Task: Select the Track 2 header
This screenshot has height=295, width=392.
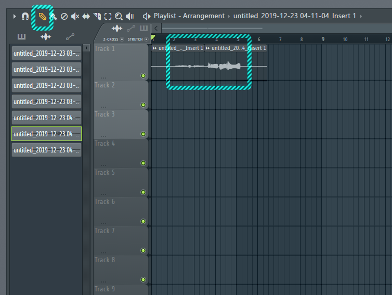Action: pyautogui.click(x=121, y=95)
